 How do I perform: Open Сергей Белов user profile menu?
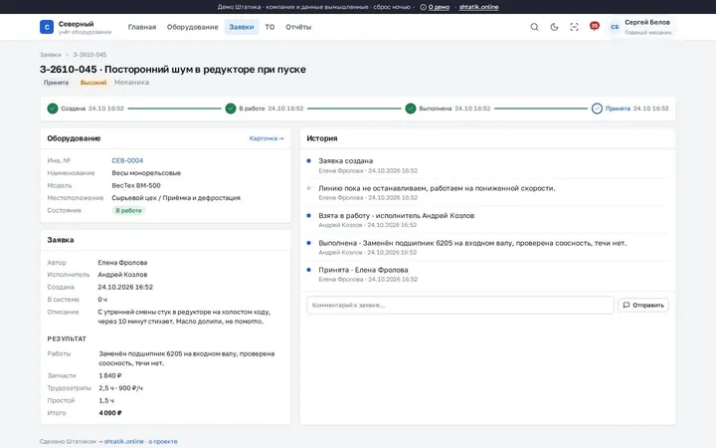coord(641,27)
